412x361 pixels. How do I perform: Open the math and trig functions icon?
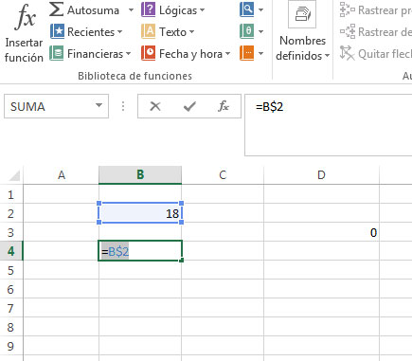tap(246, 31)
